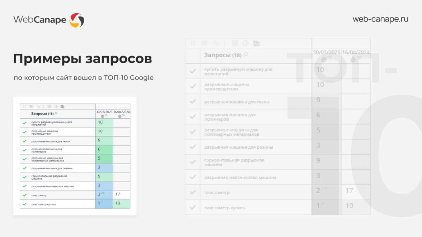Toggle checkmark for горизонтальная разрывная машина

point(24,177)
